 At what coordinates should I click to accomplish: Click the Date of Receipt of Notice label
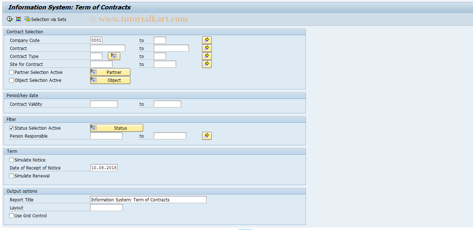pos(35,168)
